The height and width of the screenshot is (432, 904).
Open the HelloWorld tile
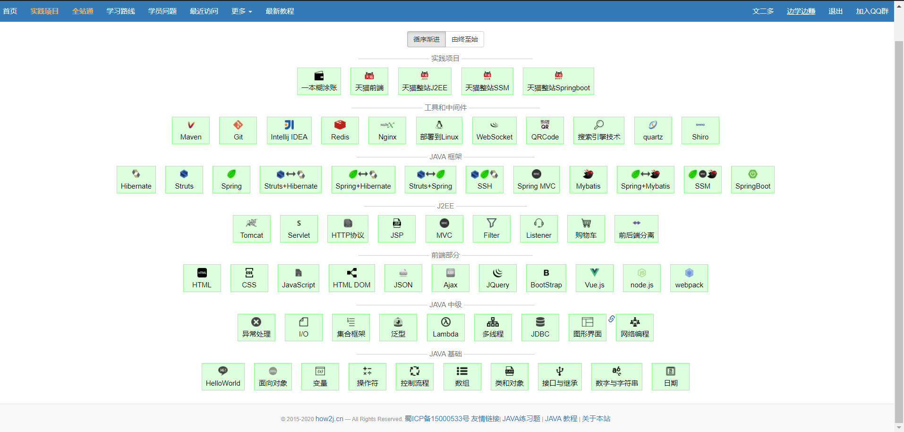click(223, 377)
